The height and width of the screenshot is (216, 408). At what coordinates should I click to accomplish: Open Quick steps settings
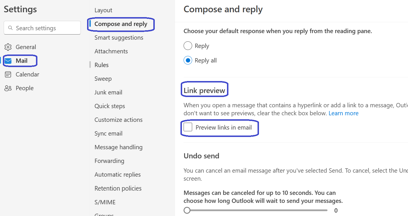coord(110,106)
